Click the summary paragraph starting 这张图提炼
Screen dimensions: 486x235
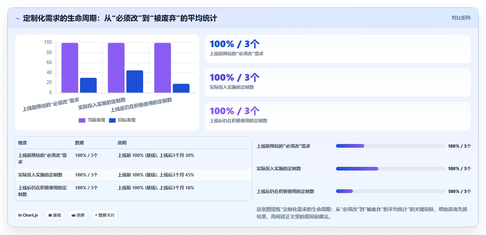click(x=362, y=213)
